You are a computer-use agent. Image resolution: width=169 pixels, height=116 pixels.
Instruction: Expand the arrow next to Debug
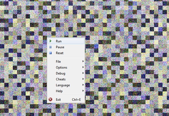83,73
